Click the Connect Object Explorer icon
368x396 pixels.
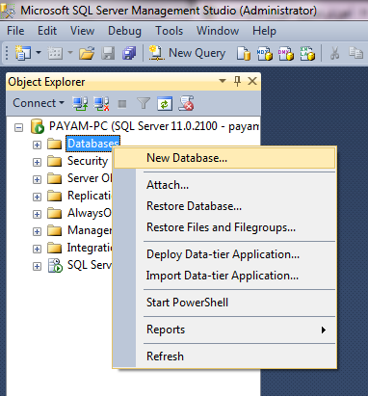point(80,103)
